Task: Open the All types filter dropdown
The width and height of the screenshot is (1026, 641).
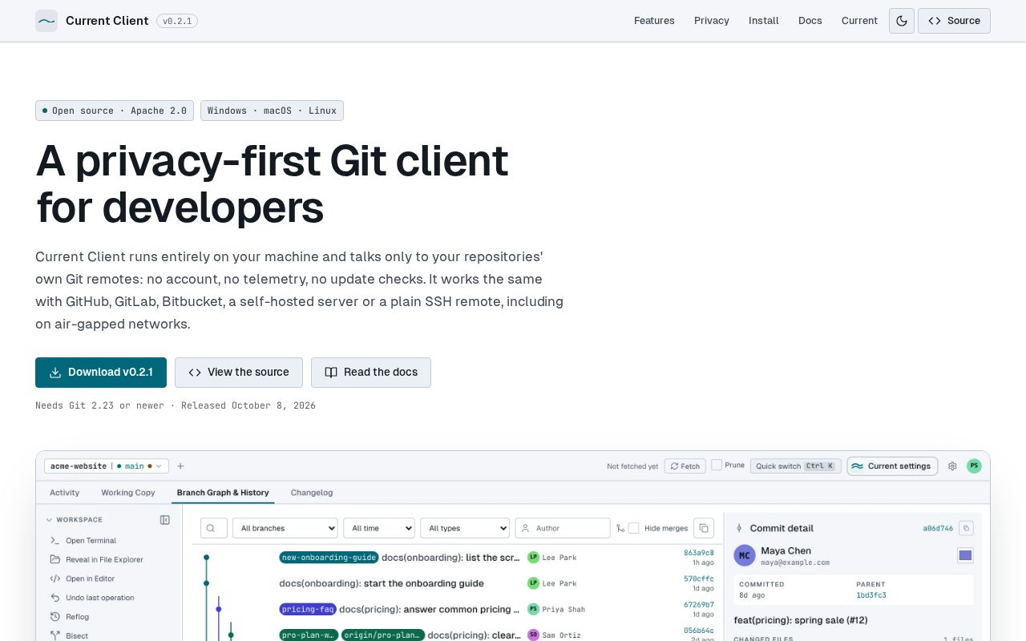Action: tap(465, 528)
